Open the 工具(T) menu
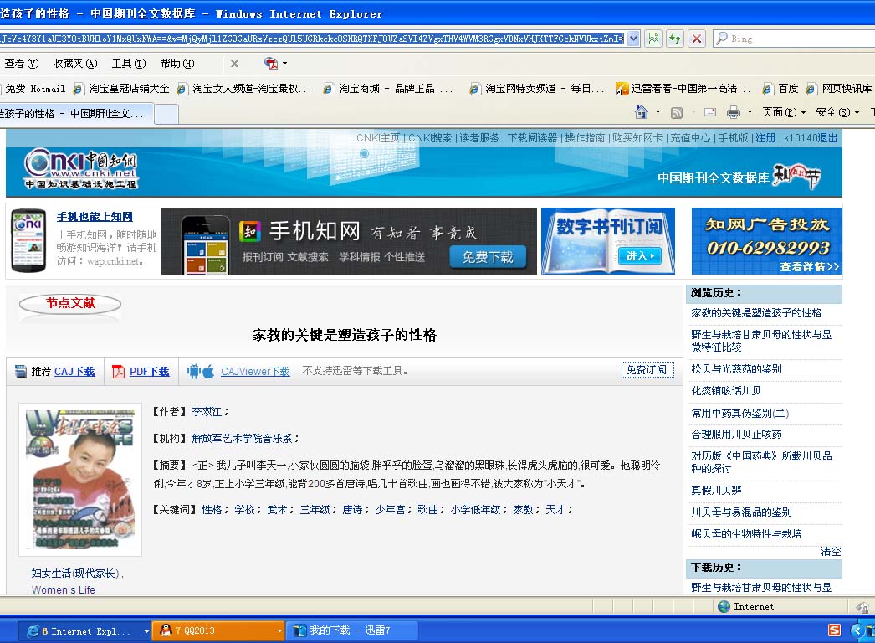875x643 pixels. (128, 63)
